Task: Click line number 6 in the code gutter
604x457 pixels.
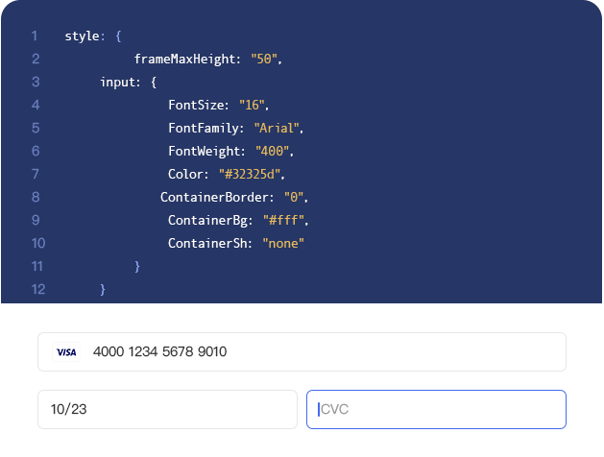Action: [35, 151]
